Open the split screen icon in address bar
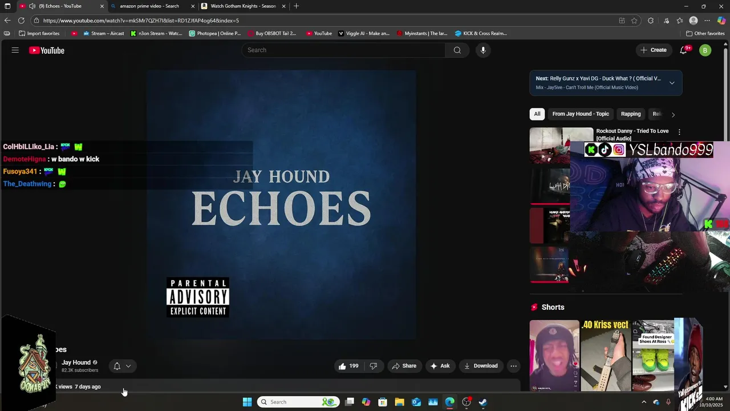730x411 pixels. pos(622,21)
